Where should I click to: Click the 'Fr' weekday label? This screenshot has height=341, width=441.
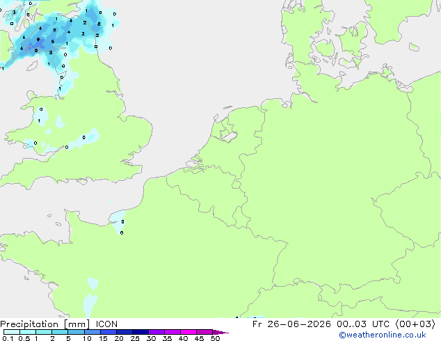257,324
